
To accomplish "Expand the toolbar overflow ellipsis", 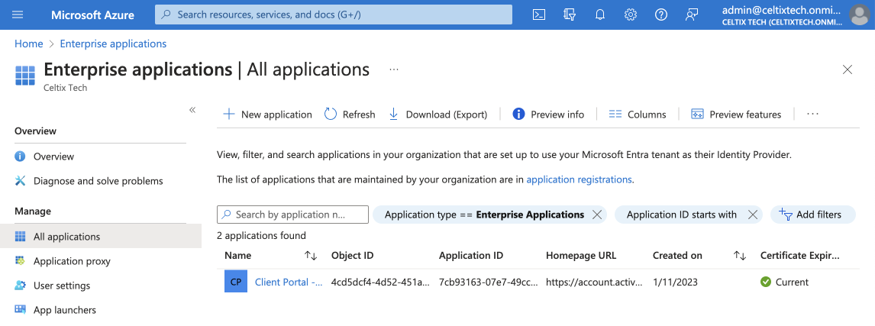I will click(x=812, y=114).
